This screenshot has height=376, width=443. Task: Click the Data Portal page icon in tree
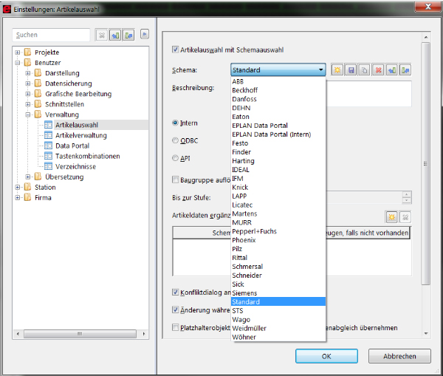48,146
